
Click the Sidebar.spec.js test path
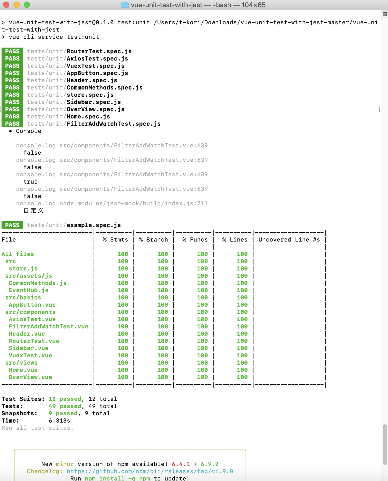point(74,102)
